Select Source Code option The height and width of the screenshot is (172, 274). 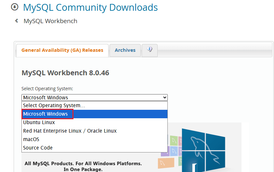coord(95,148)
